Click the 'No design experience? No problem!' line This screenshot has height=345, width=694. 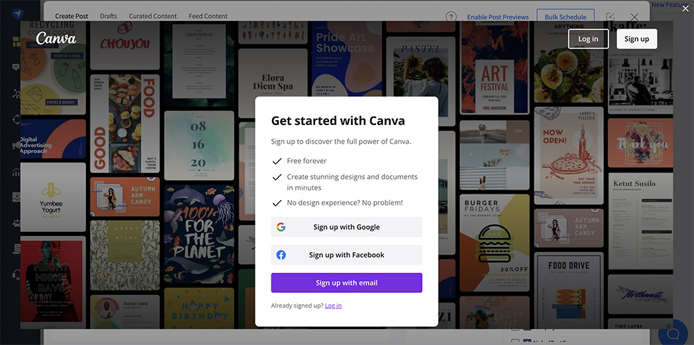[345, 203]
